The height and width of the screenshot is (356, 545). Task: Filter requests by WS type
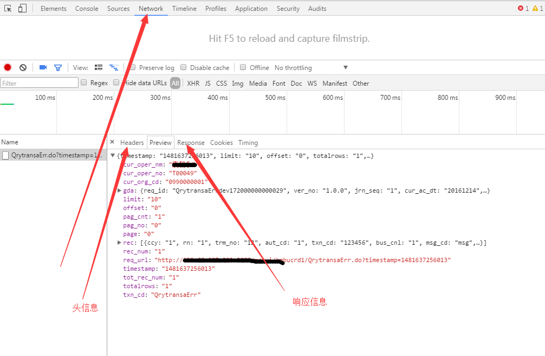pyautogui.click(x=312, y=83)
